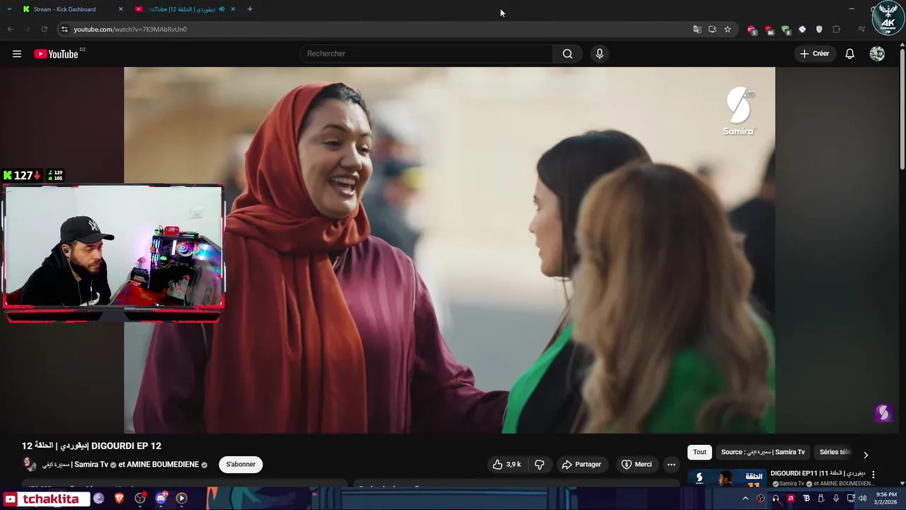Close the Kick Dashboard tab
906x510 pixels.
120,9
